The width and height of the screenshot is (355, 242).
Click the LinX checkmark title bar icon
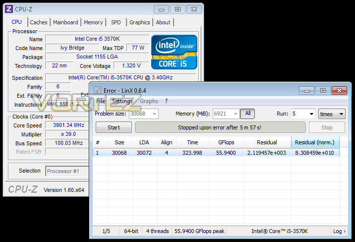click(97, 90)
